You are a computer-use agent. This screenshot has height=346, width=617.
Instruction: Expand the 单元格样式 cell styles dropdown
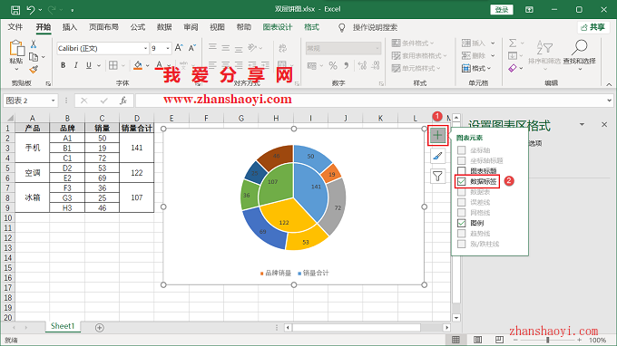click(438, 68)
